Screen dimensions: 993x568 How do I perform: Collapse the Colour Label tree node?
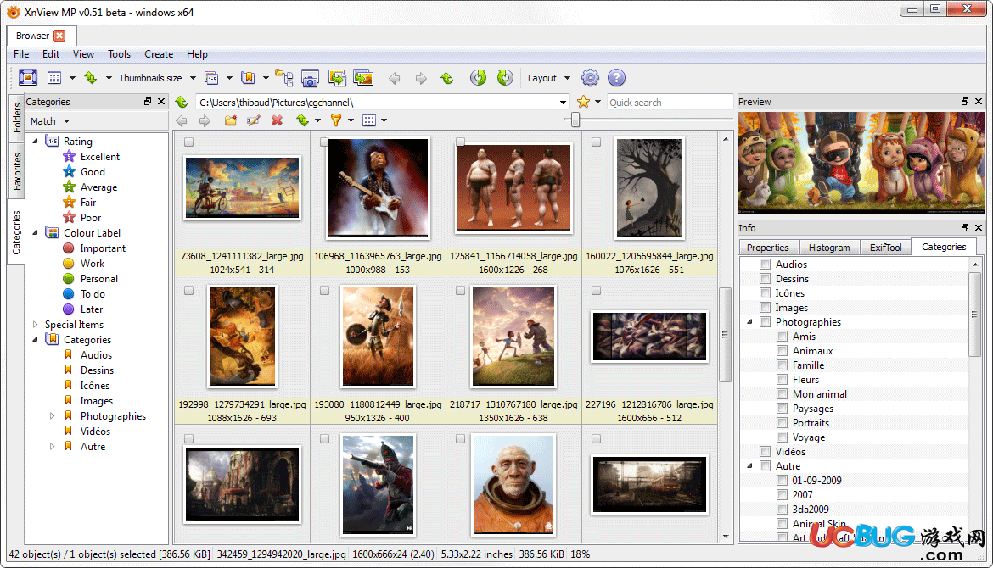pos(36,233)
